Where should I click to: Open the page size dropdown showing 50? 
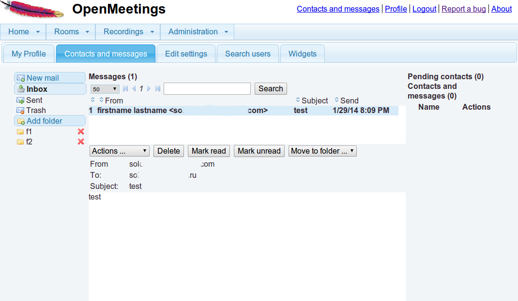click(105, 89)
